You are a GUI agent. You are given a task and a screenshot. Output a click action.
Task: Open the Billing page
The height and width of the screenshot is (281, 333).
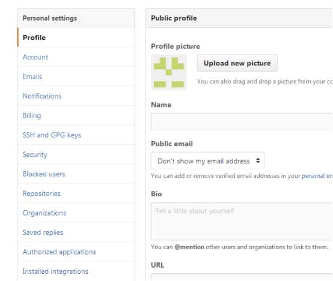coord(76,115)
